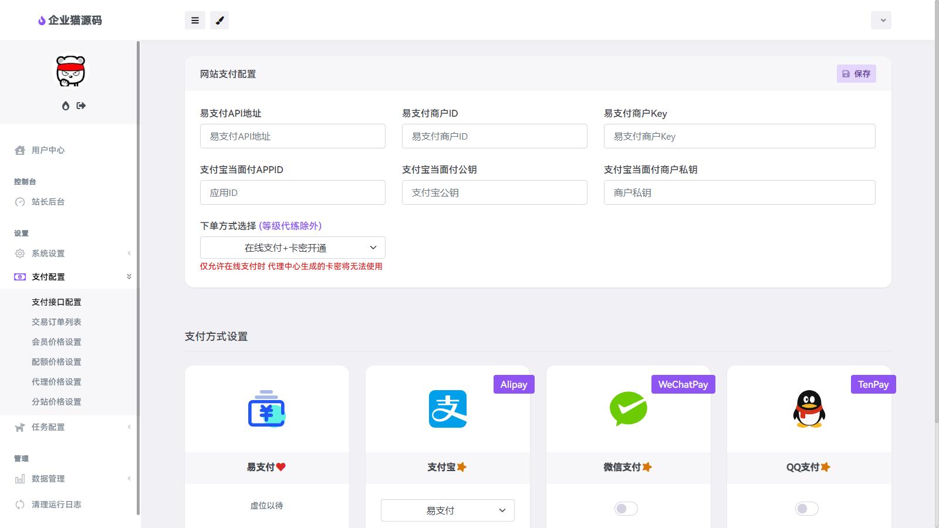Click the WeChat Pay logo icon
This screenshot has width=939, height=528.
coord(628,409)
